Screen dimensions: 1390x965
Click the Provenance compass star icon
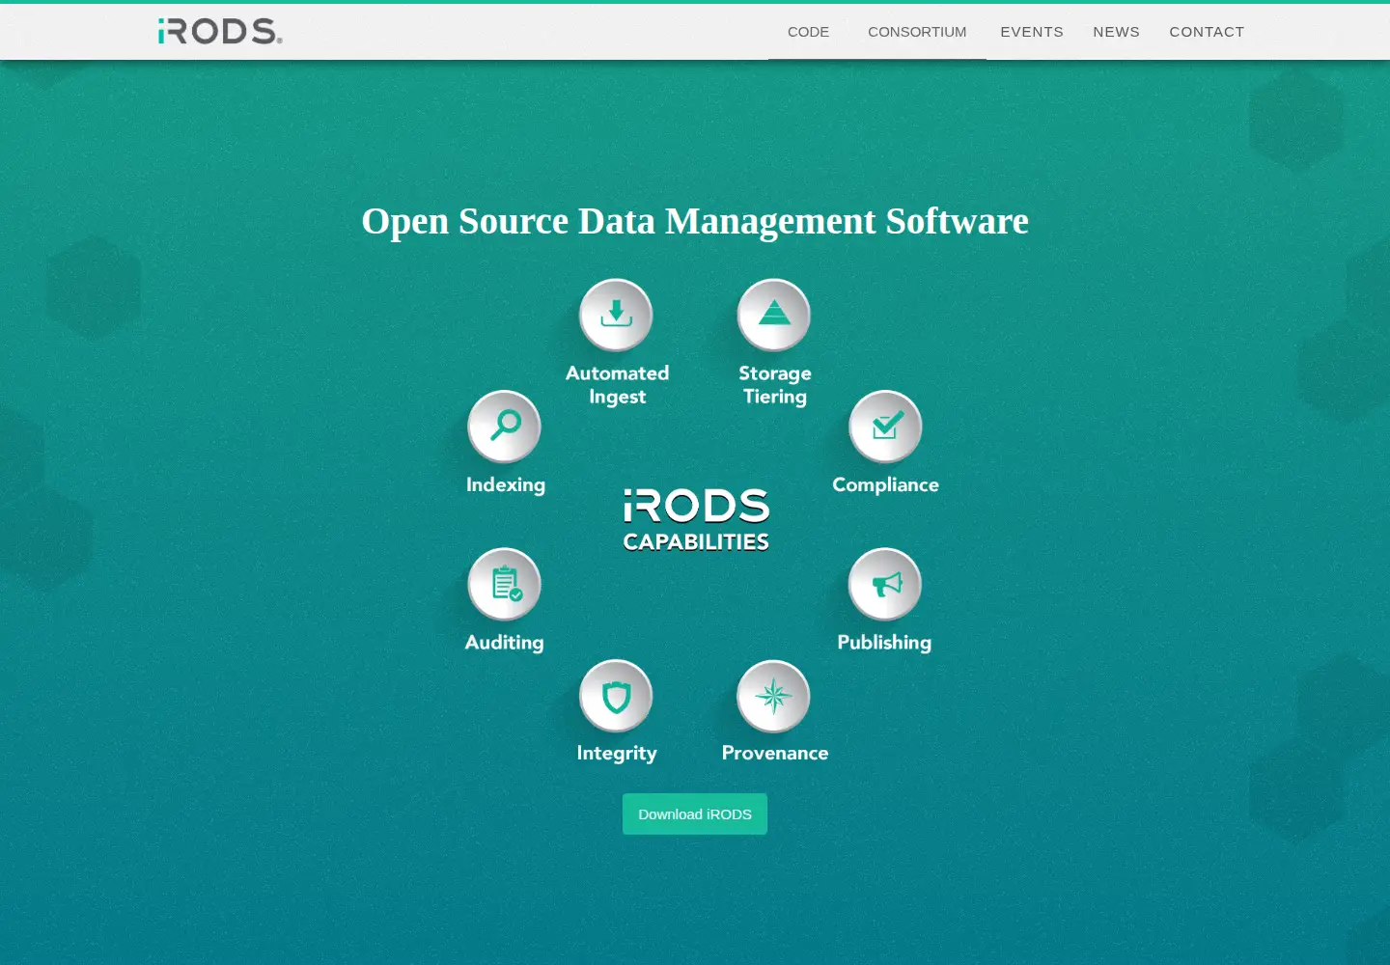click(x=774, y=696)
